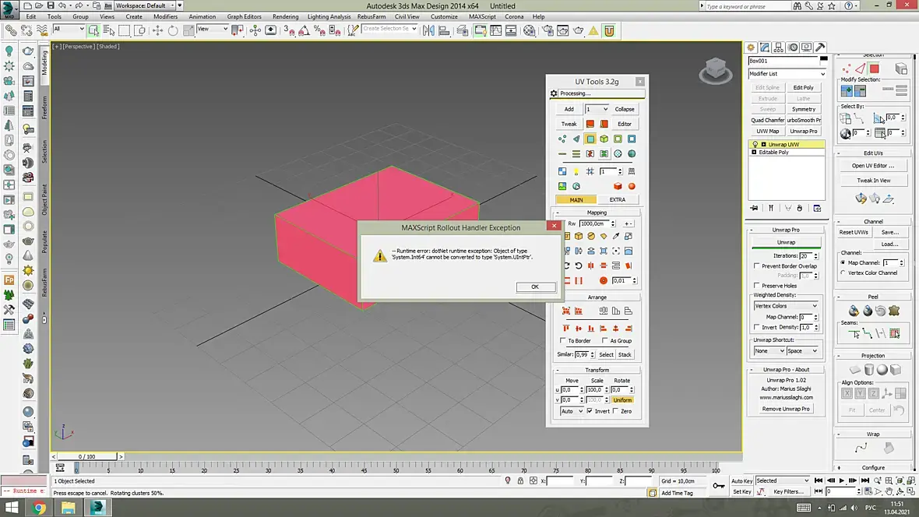Click the Open UV Editor button
Screen dimensions: 919x517
point(872,166)
